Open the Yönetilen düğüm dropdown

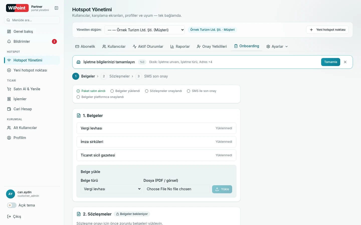click(x=145, y=30)
